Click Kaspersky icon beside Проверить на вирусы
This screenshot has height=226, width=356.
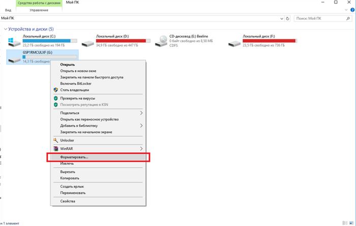[x=55, y=98]
